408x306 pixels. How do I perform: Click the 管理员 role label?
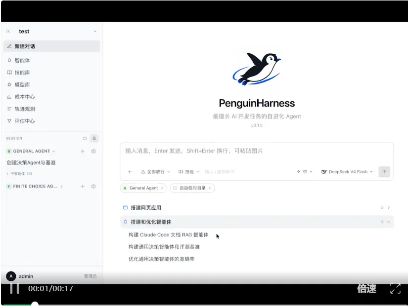91,276
